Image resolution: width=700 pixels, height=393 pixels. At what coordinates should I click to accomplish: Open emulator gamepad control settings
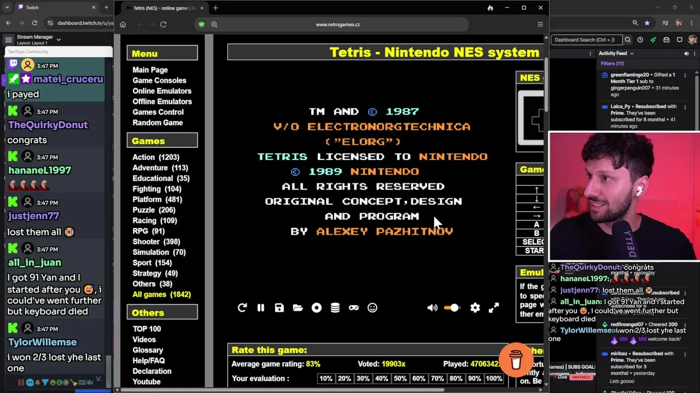pyautogui.click(x=354, y=308)
